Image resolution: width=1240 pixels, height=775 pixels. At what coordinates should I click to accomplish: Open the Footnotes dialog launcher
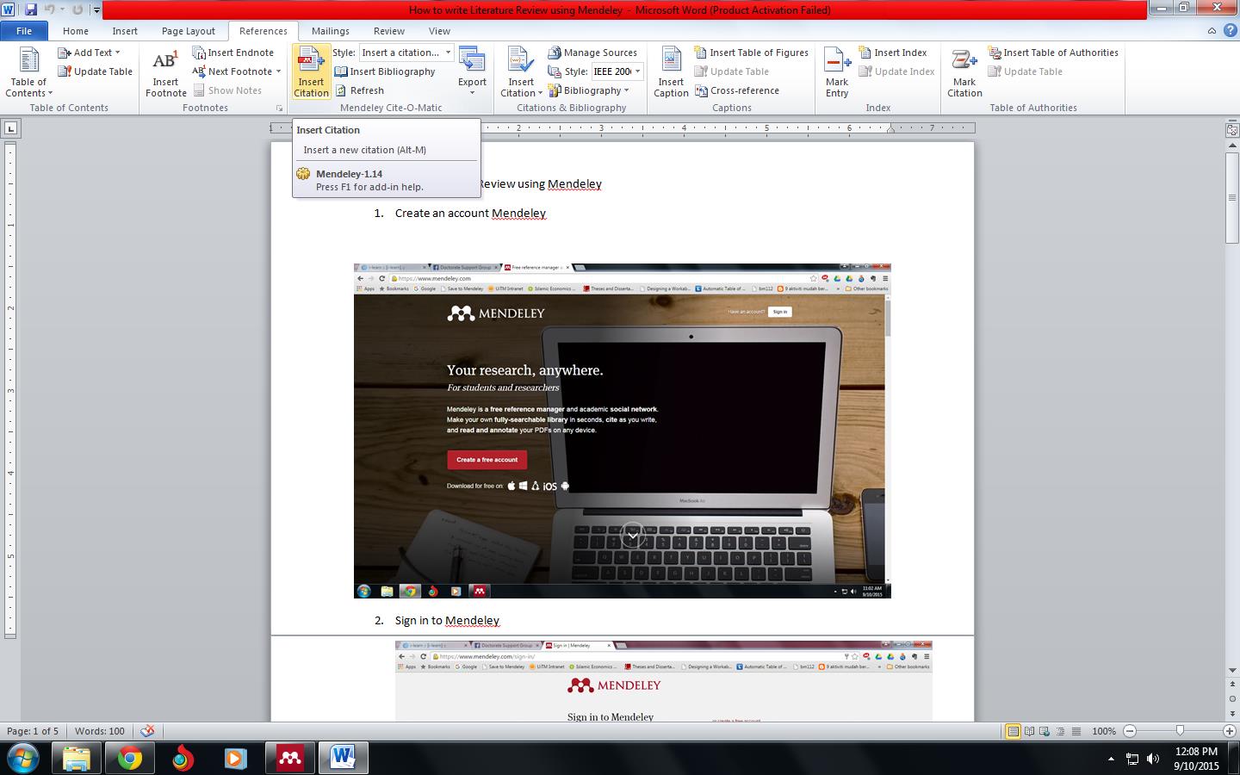[278, 108]
